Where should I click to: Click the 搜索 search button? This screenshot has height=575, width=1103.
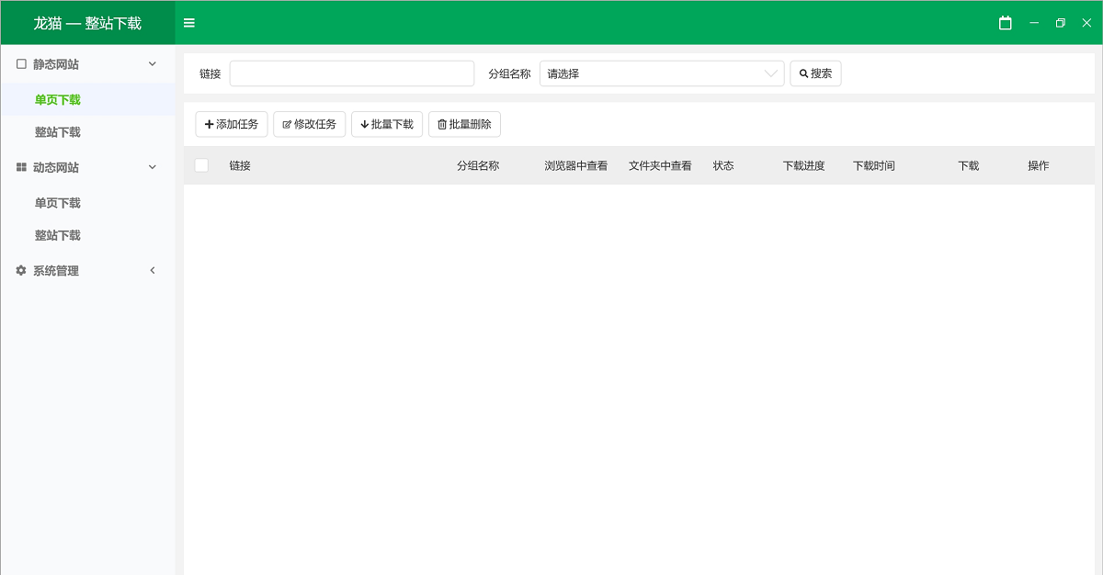tap(815, 73)
